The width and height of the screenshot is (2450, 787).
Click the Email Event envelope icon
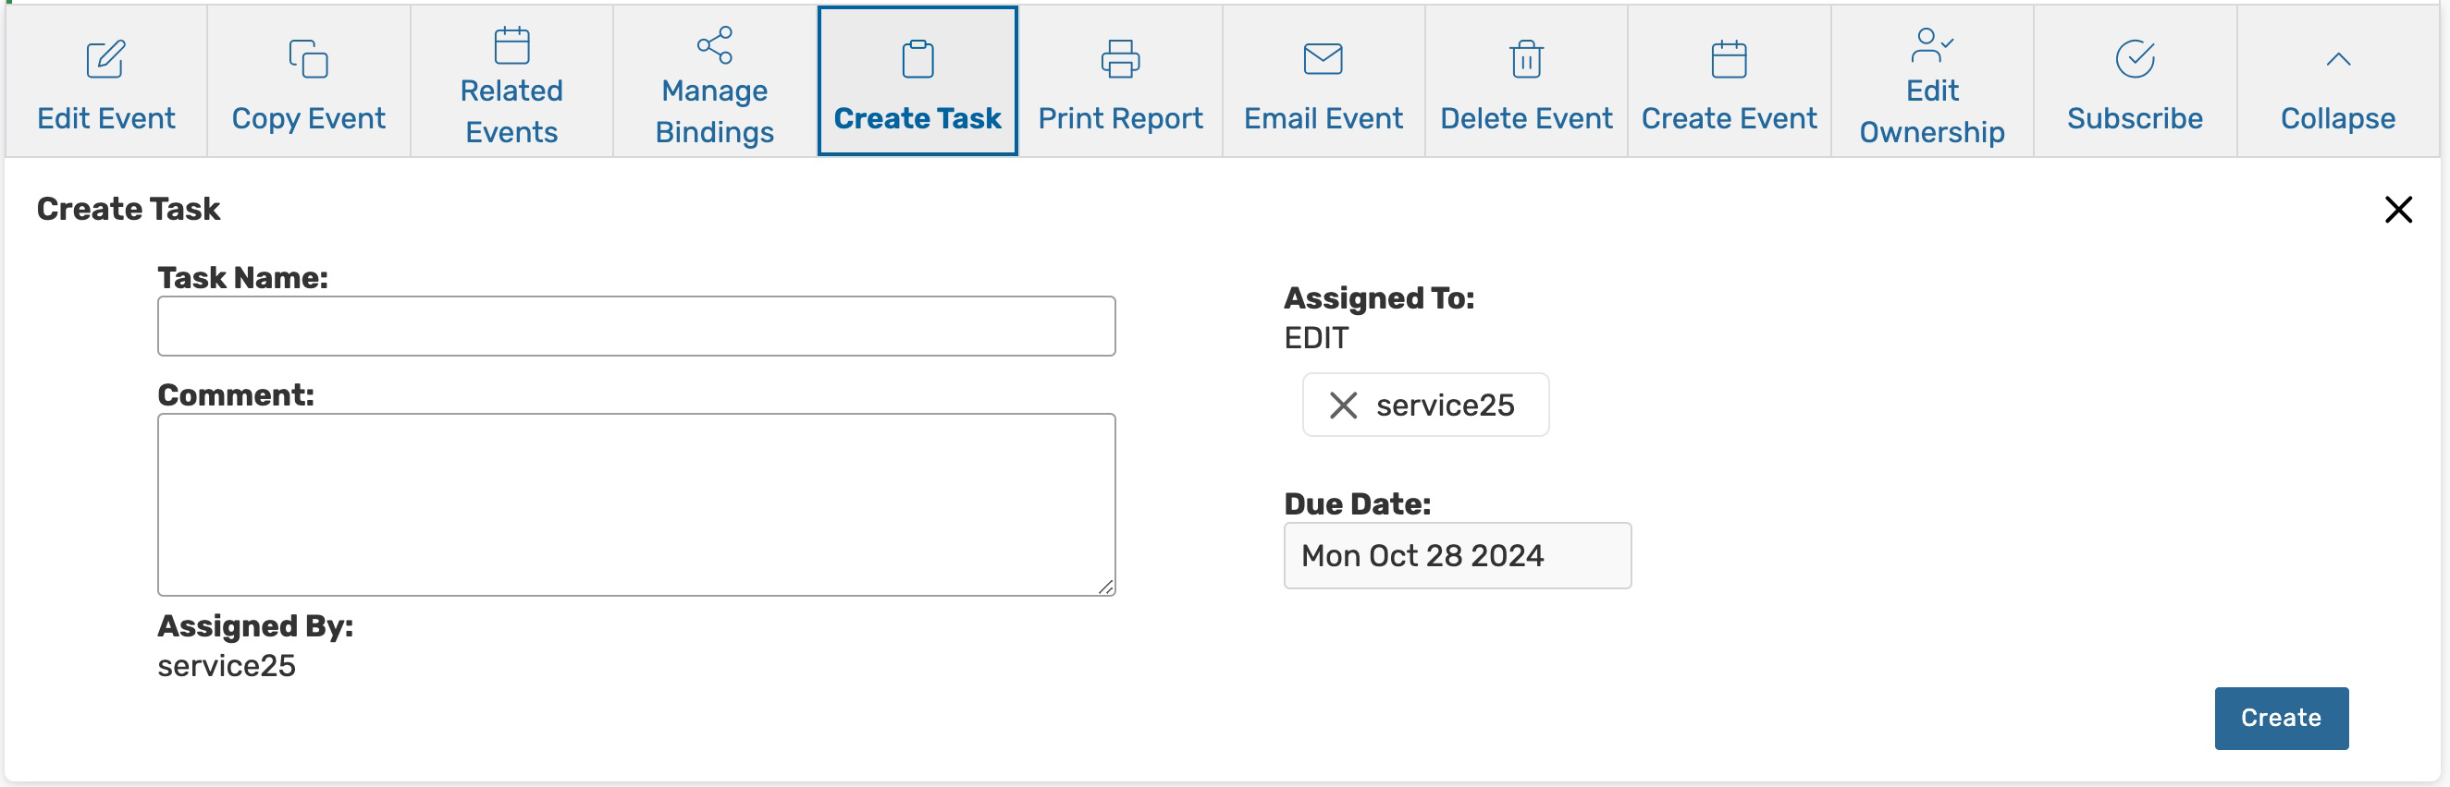(x=1323, y=59)
